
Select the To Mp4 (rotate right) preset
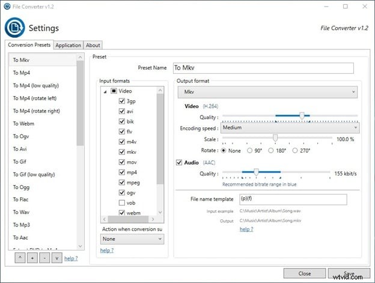tap(43, 111)
